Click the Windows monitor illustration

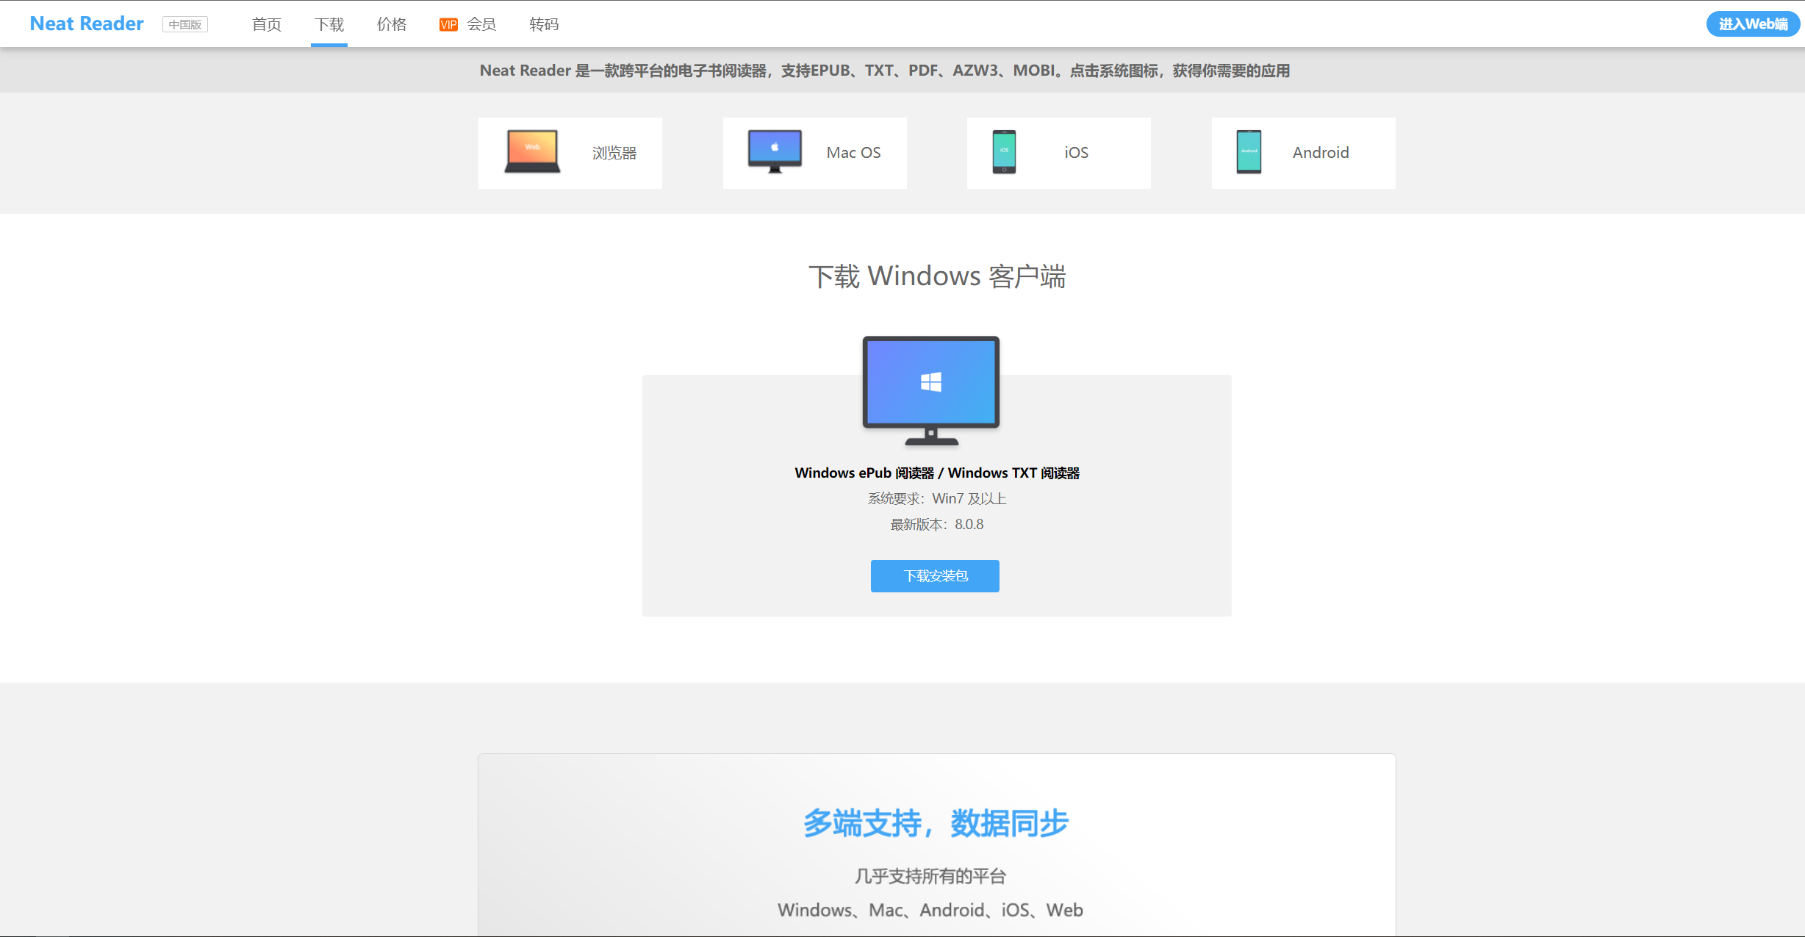[931, 390]
